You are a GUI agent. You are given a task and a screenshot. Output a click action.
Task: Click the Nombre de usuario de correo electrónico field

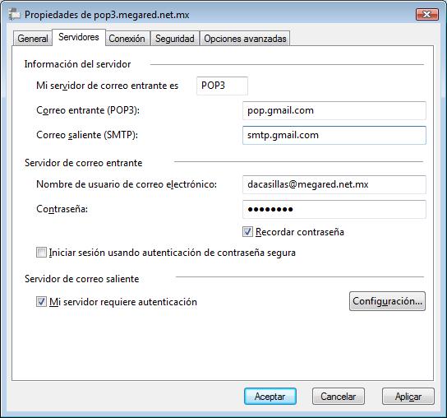click(334, 184)
